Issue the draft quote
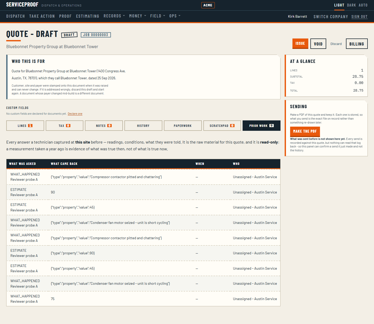374x324 pixels. point(300,43)
